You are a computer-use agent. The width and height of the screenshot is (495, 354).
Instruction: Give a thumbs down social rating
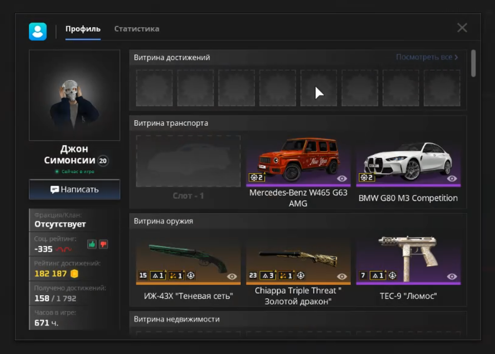tap(103, 244)
